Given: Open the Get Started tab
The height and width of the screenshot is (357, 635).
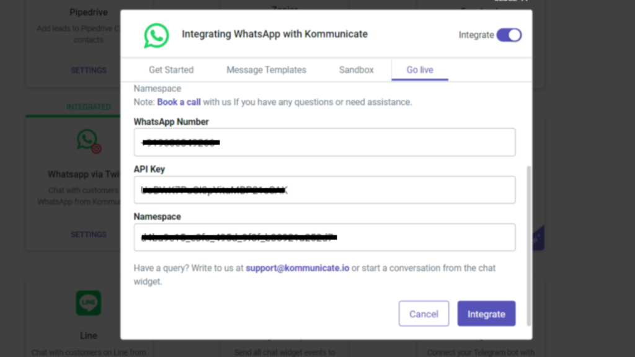Looking at the screenshot, I should coord(171,69).
